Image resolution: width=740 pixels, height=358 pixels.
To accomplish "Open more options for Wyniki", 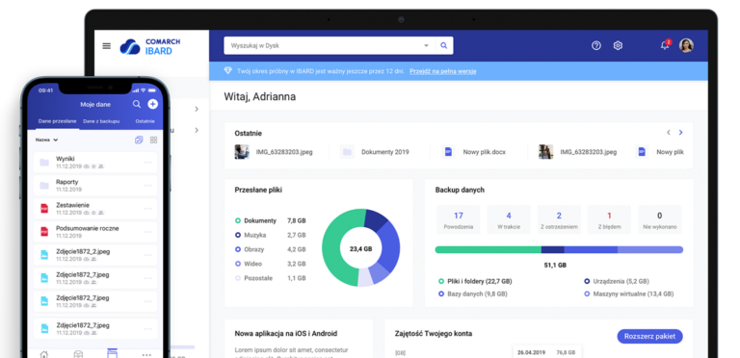I will [147, 163].
